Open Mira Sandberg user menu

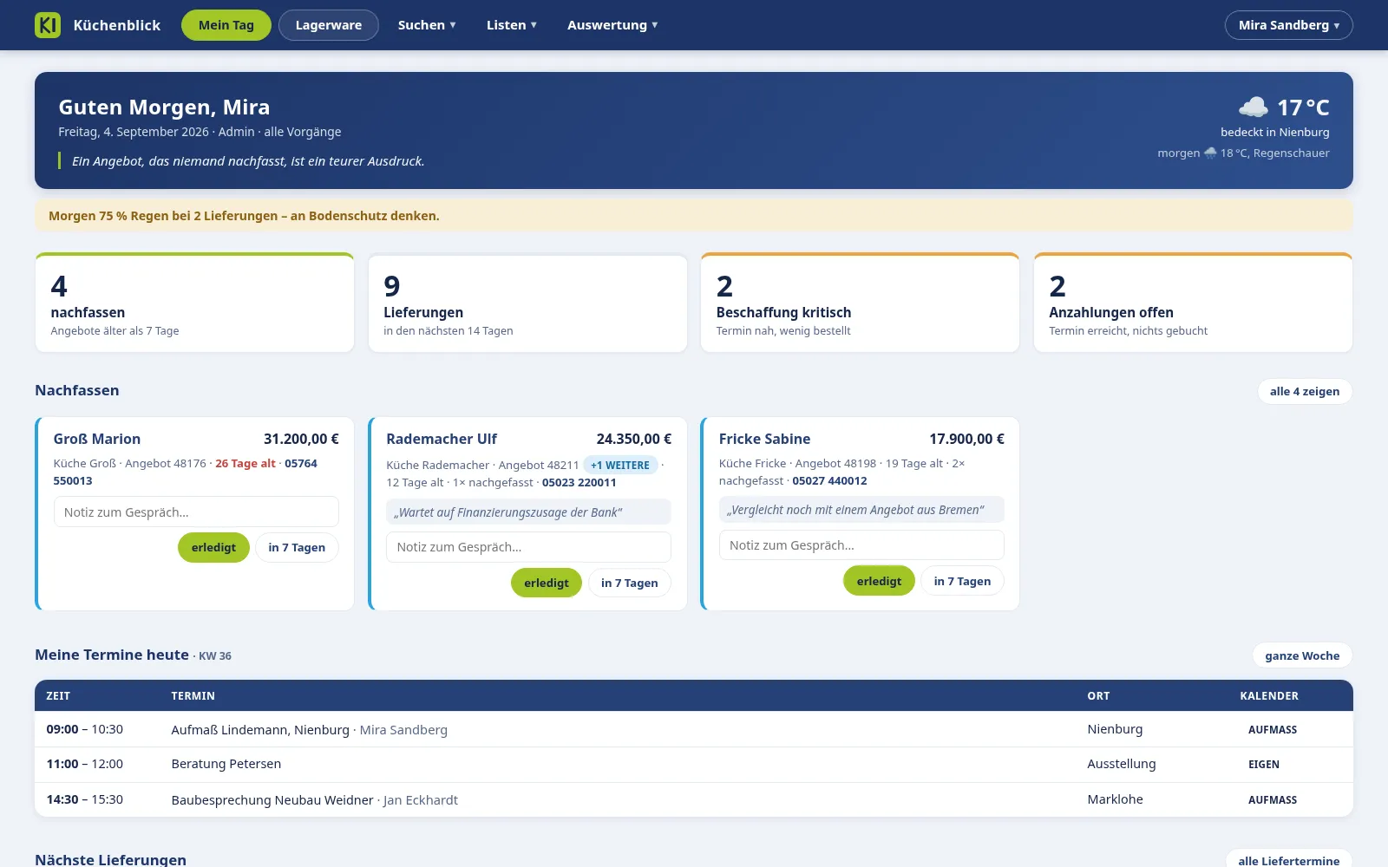coord(1288,25)
